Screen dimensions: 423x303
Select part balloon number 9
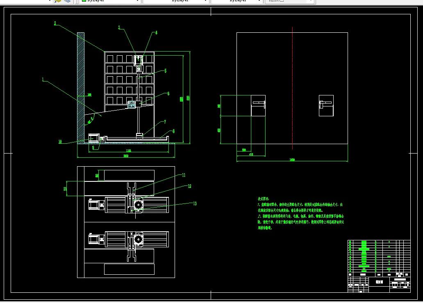93,147
